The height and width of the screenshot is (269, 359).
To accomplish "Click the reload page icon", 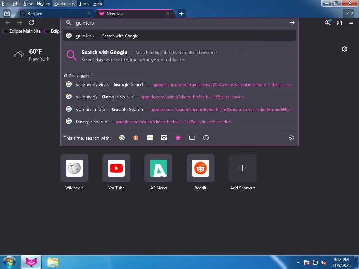I will click(32, 22).
